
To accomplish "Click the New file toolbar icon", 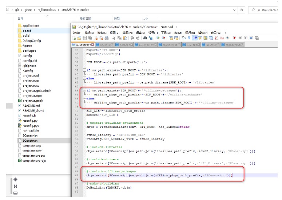I will (x=74, y=38).
